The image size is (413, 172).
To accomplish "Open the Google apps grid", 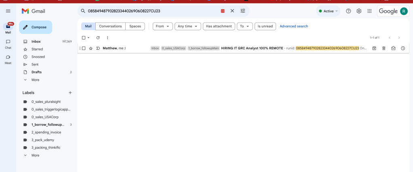I will (369, 11).
